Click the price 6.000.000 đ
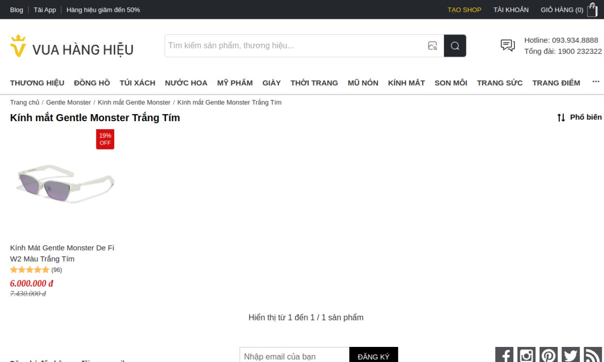This screenshot has height=362, width=604. pyautogui.click(x=32, y=283)
